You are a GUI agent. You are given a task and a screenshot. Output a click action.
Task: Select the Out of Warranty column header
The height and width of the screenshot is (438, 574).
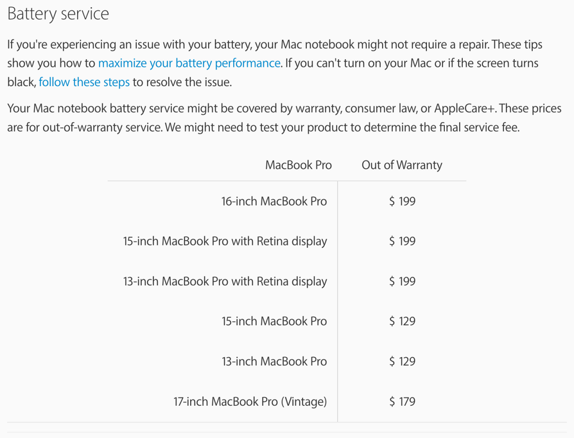coord(402,165)
